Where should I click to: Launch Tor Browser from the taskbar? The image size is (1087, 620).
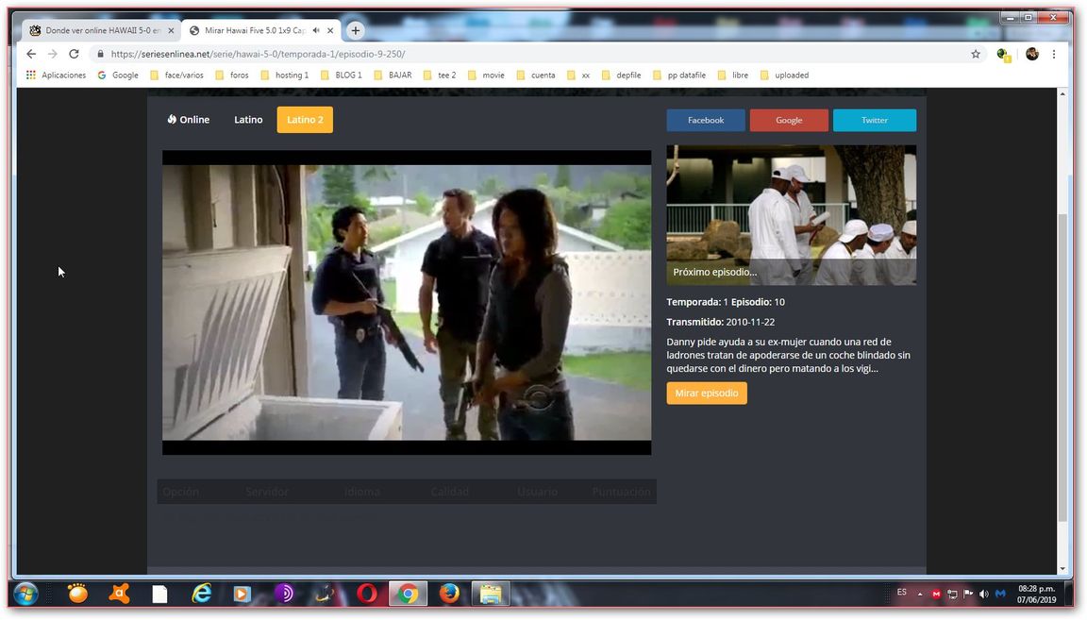pyautogui.click(x=283, y=594)
